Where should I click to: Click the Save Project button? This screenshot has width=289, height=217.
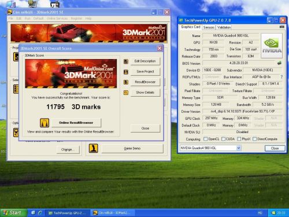tap(145, 72)
